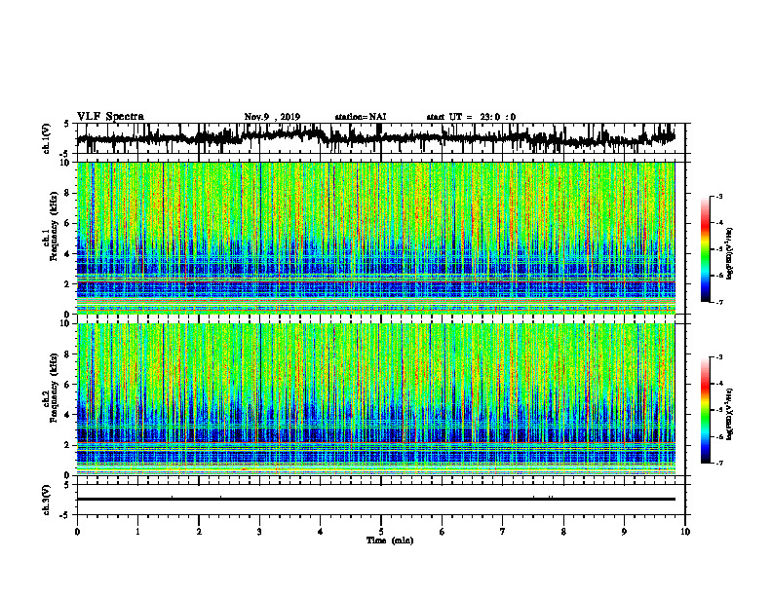Click the ch.2 spectrogram 4 kHz tick label

coord(69,415)
